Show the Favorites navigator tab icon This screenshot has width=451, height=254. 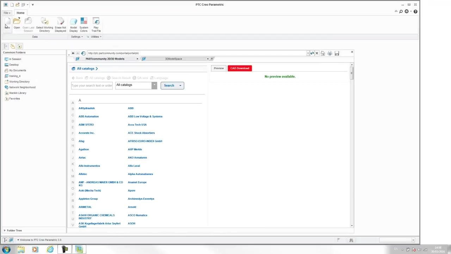click(x=19, y=46)
